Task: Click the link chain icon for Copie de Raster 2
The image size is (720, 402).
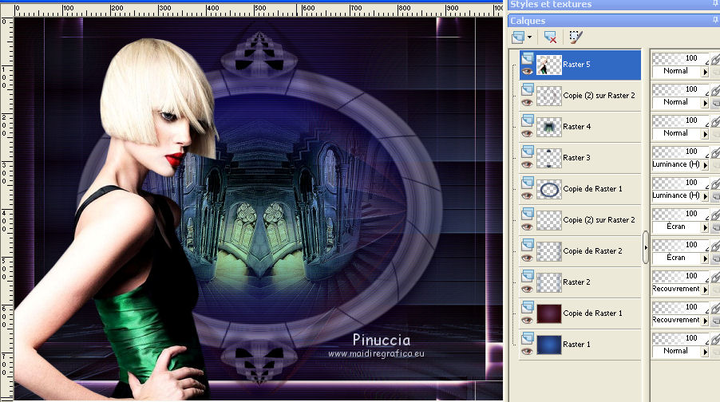Action: tap(715, 246)
